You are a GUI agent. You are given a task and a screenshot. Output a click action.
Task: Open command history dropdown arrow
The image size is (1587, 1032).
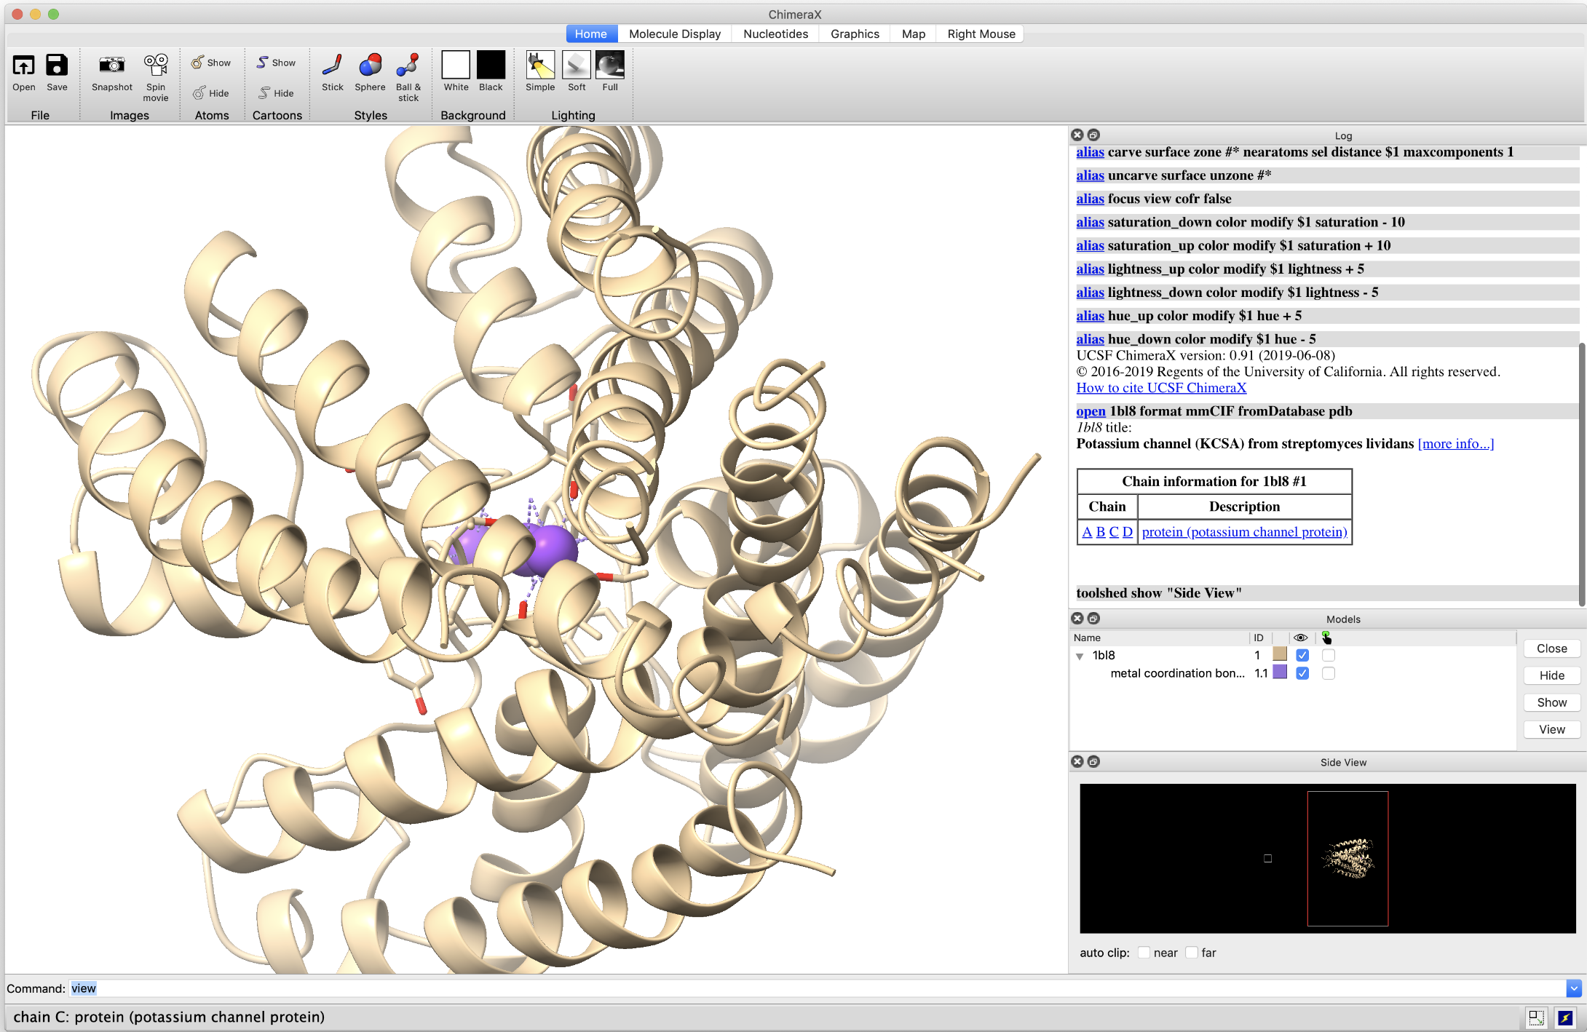tap(1574, 988)
